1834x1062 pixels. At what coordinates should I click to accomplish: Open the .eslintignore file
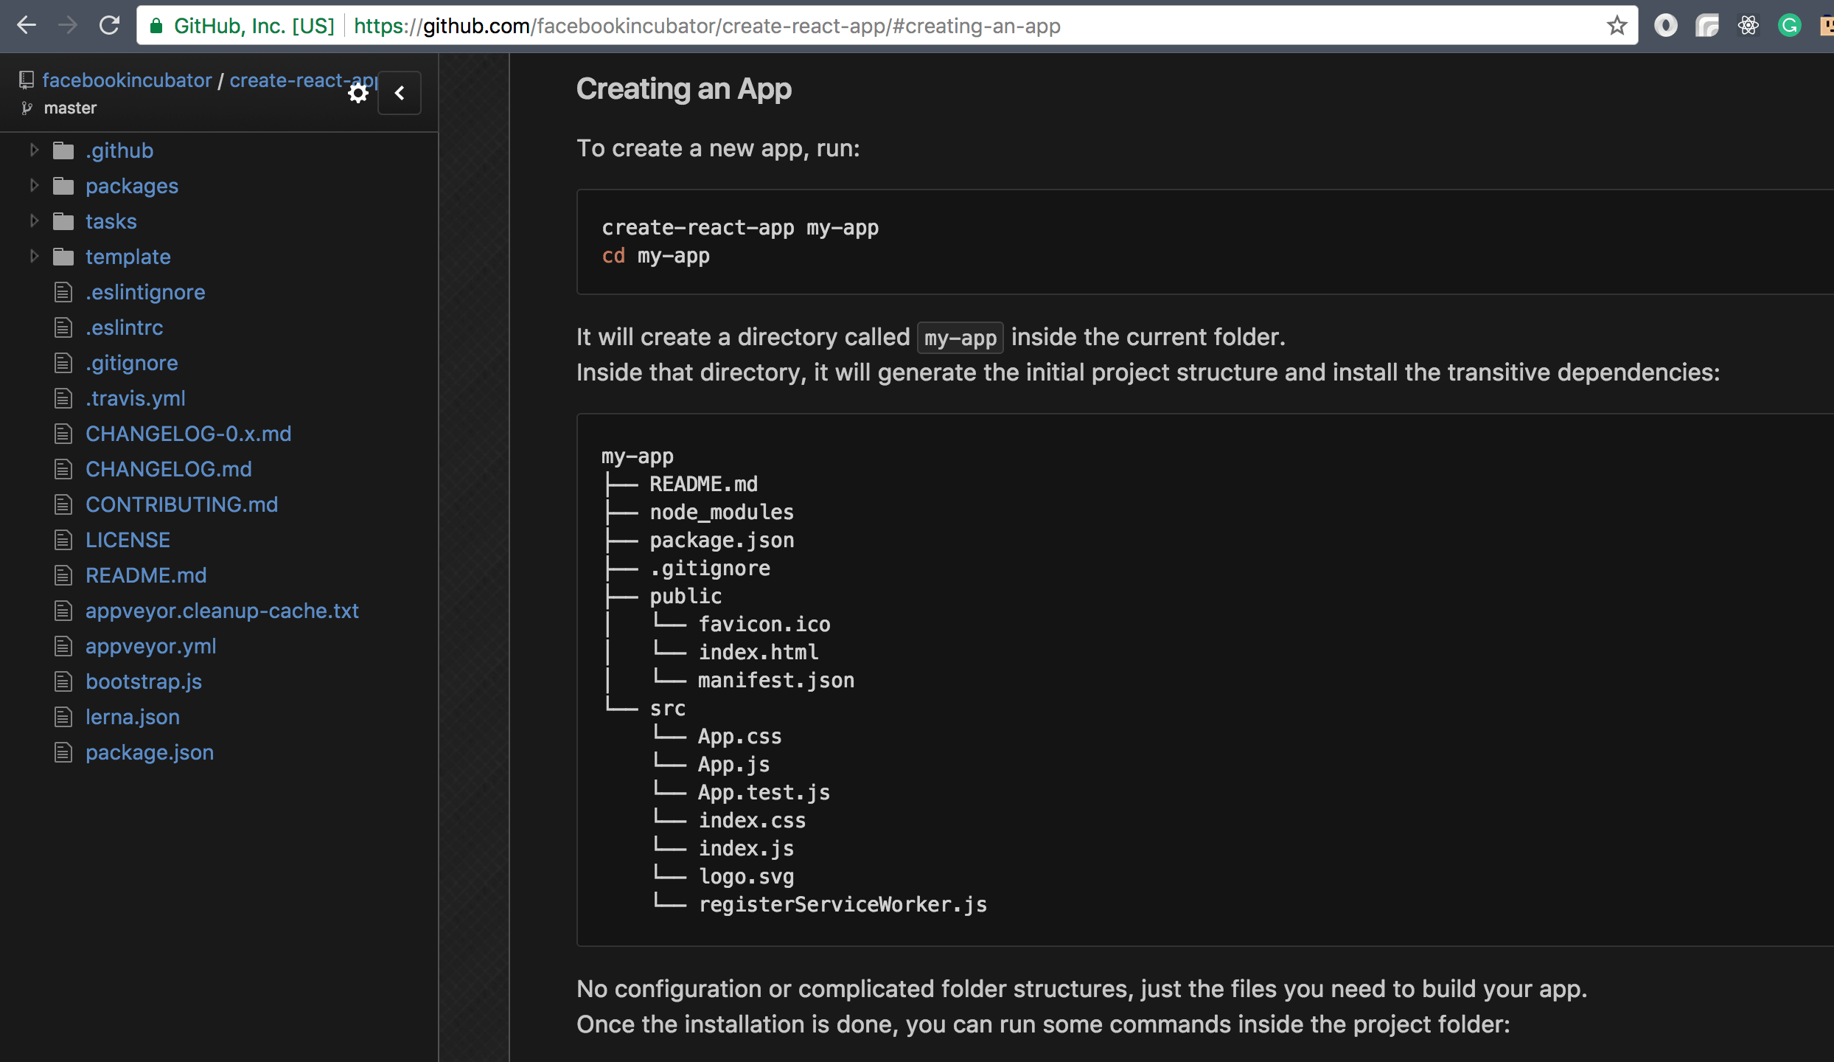(x=145, y=292)
